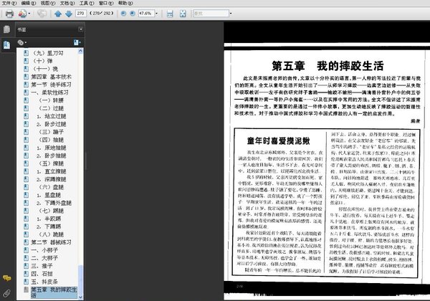Image resolution: width=430 pixels, height=301 pixels.
Task: Open the Comments panel icon
Action: (x=7, y=278)
